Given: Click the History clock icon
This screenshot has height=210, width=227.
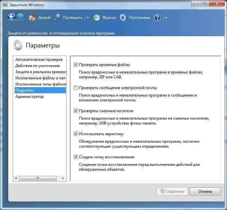Looking at the screenshot, I should click(x=97, y=18).
